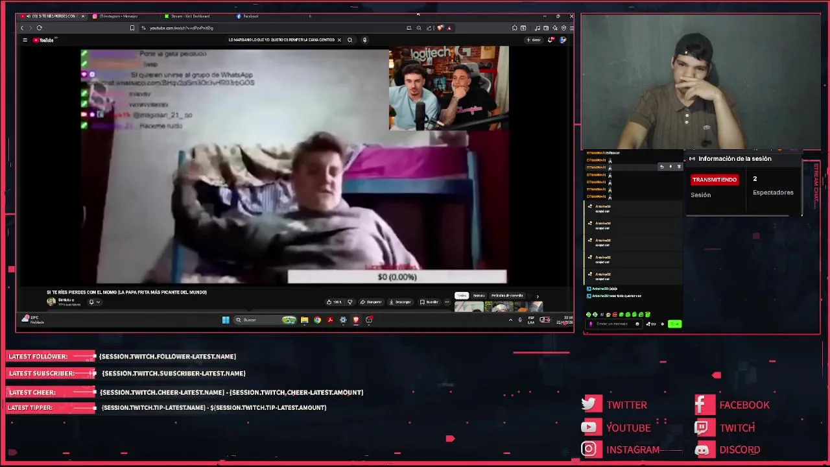
Task: Click the TRANSMITIENDO status badge
Action: click(714, 180)
